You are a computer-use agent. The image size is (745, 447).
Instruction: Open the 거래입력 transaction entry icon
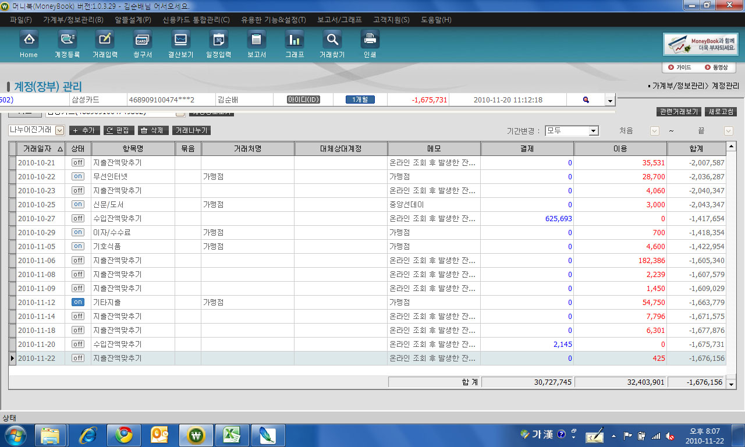point(105,40)
